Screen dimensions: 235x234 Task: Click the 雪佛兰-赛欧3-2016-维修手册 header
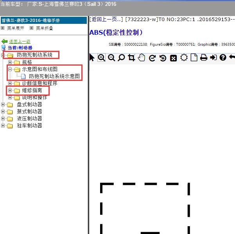point(44,20)
